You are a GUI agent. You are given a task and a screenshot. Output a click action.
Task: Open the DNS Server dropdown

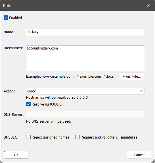[x=85, y=114]
